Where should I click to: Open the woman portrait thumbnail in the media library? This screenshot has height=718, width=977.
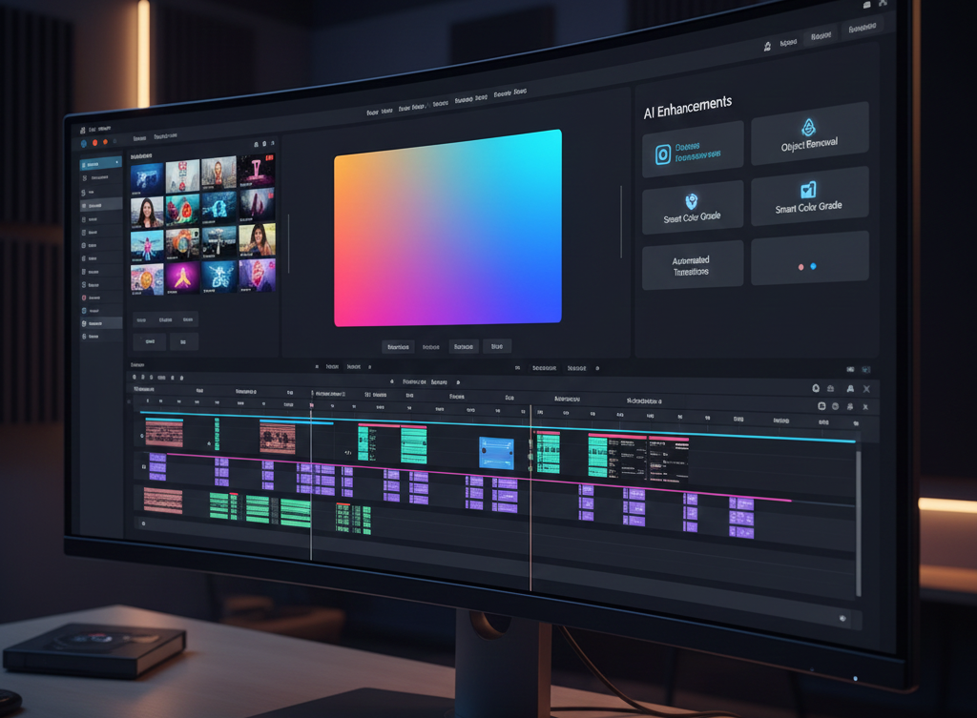click(x=148, y=210)
